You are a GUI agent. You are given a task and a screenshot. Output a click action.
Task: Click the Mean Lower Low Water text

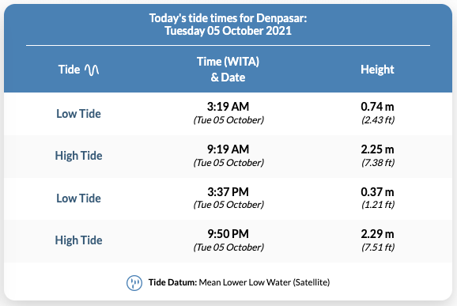click(245, 282)
